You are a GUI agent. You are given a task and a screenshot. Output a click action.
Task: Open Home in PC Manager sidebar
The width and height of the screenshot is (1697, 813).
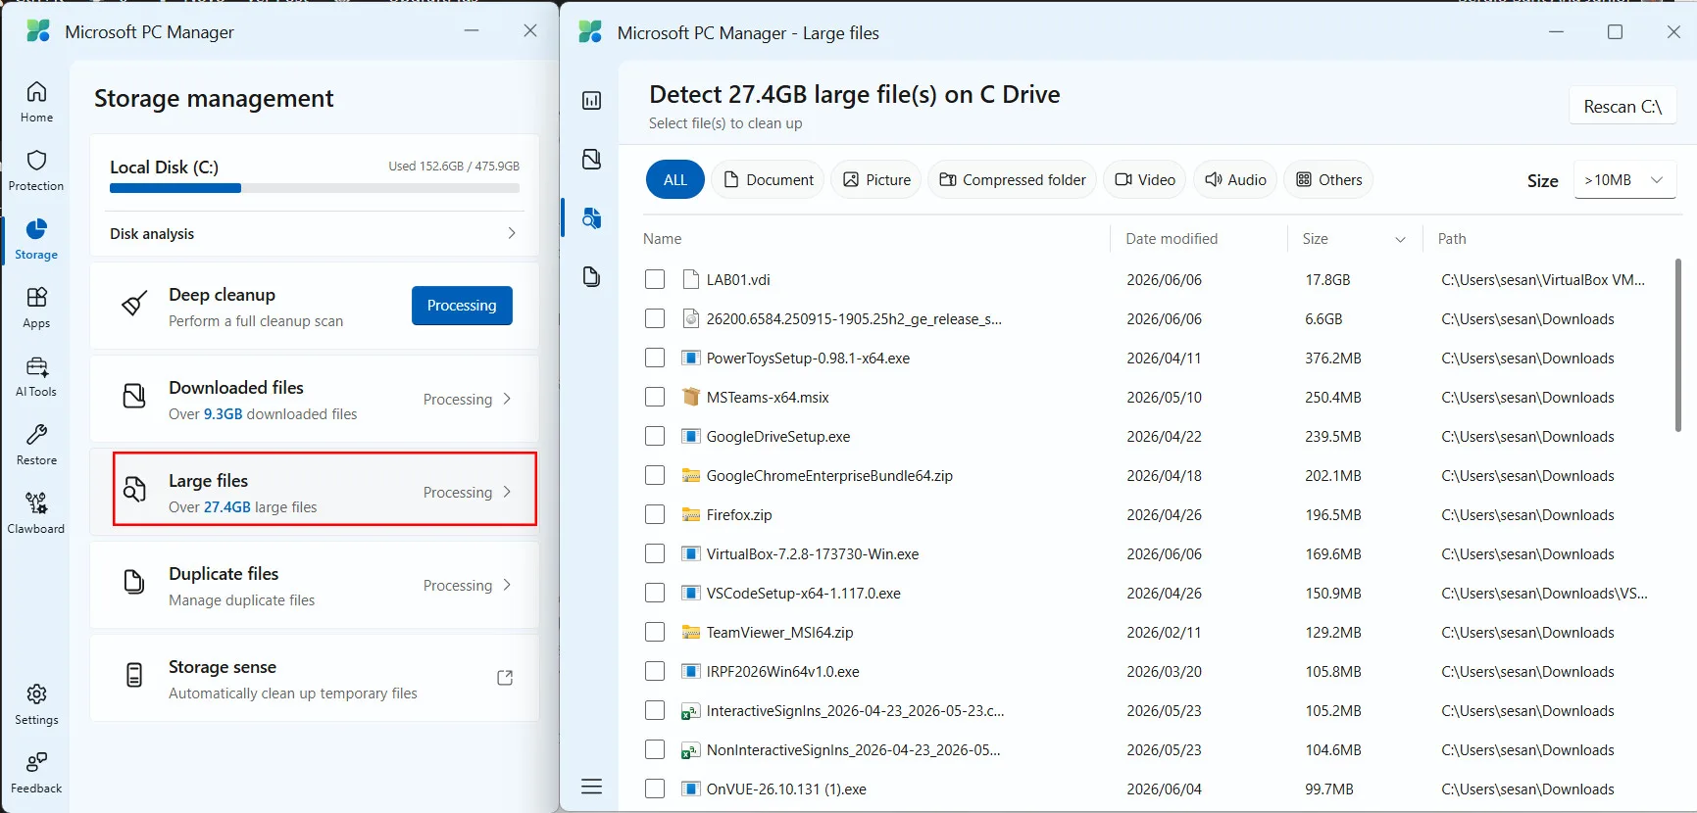click(x=36, y=102)
